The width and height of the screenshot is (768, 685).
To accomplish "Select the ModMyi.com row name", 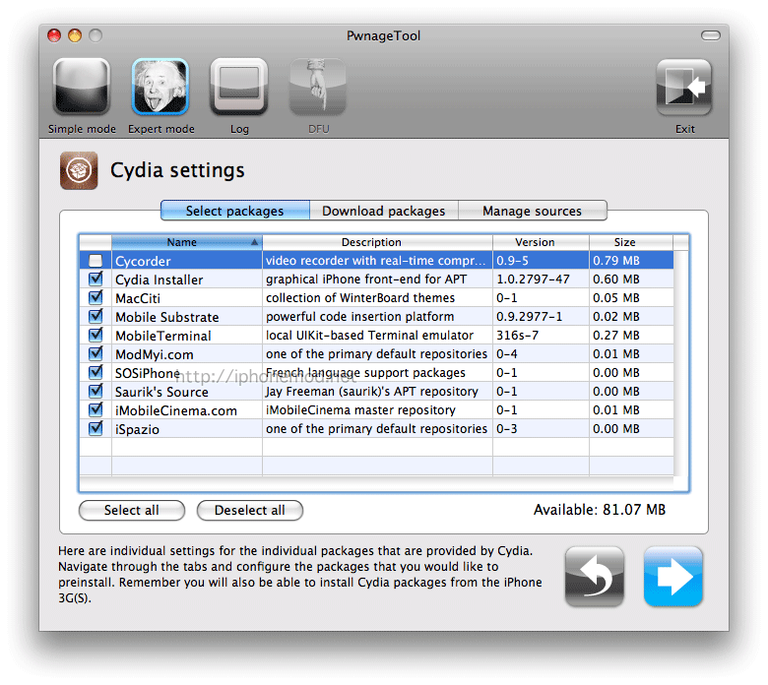I will point(155,354).
